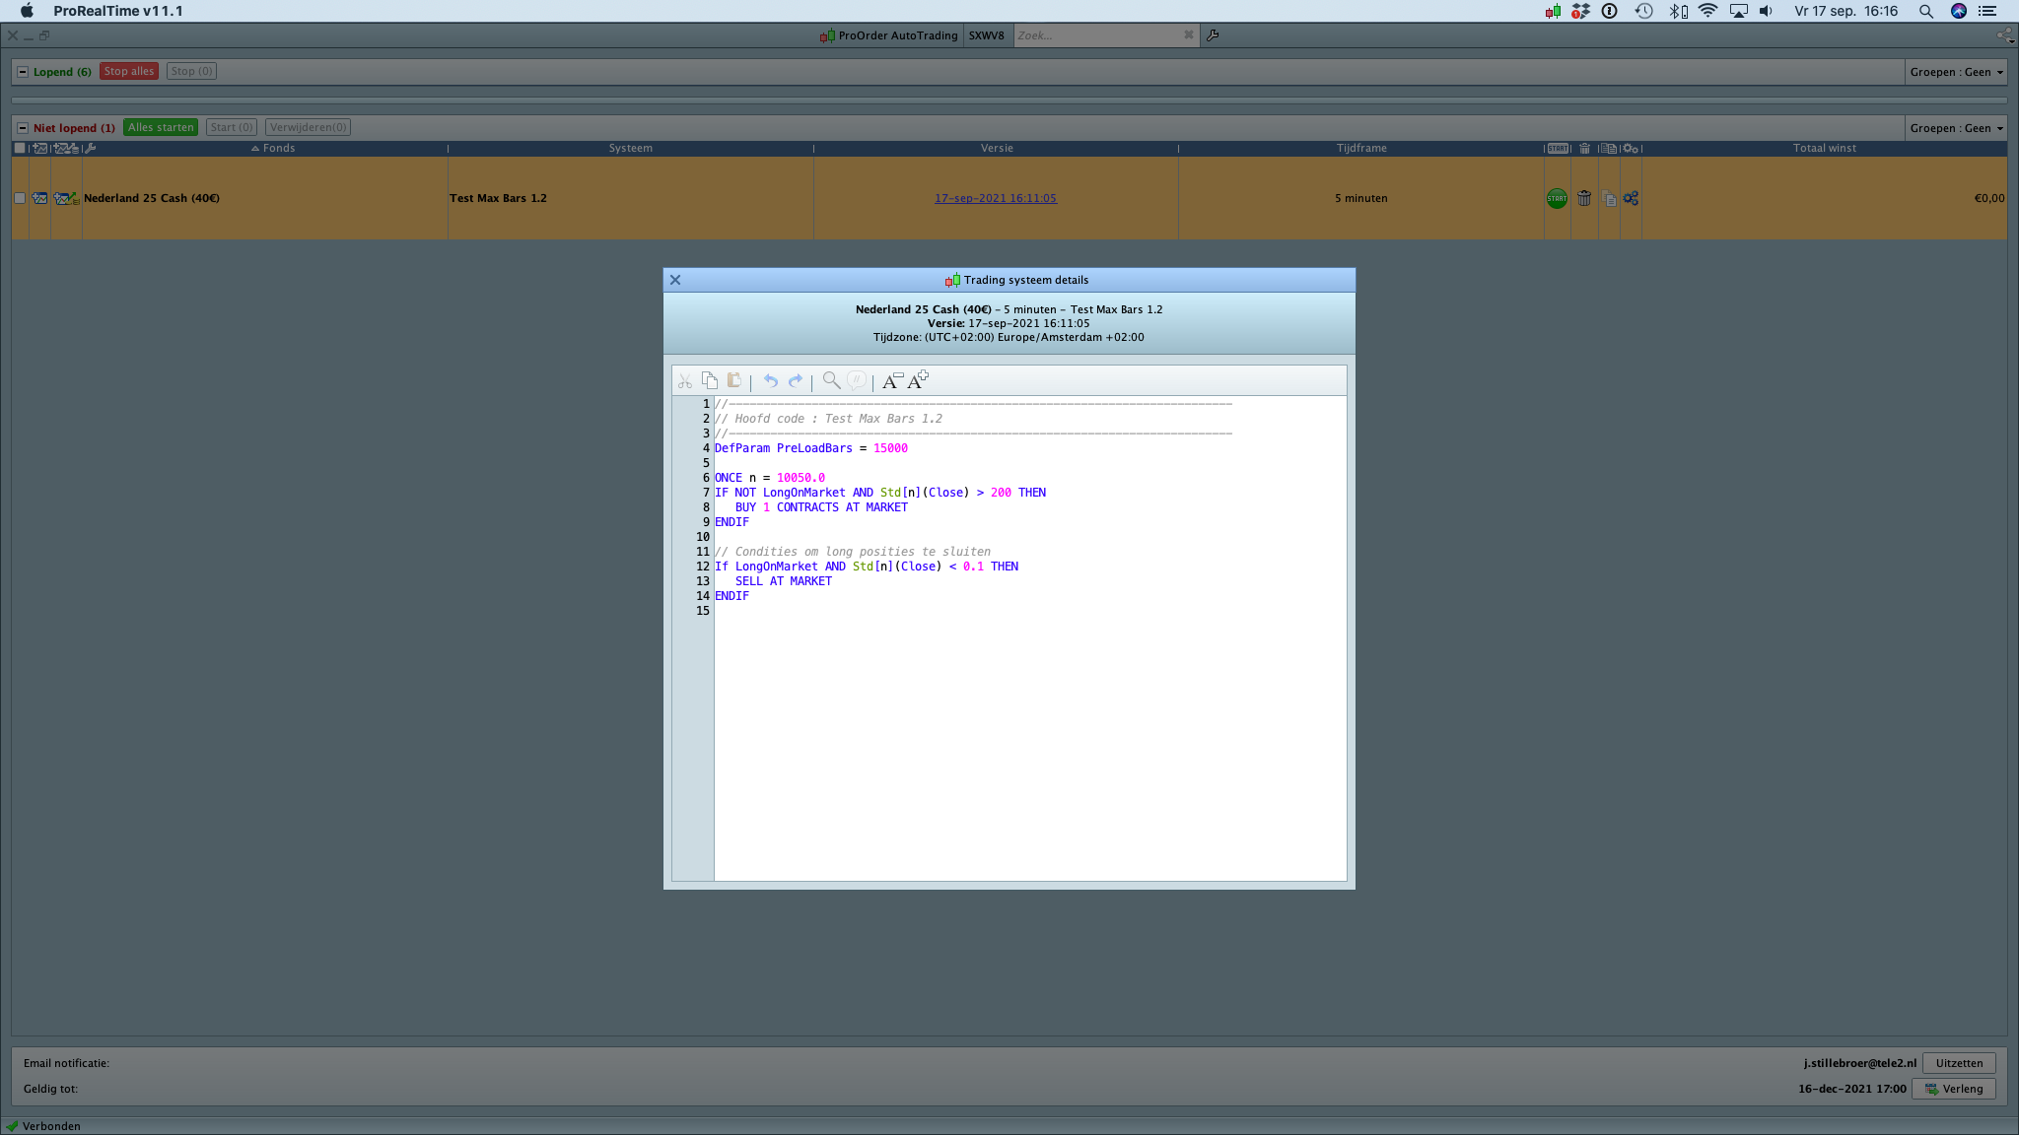Increase font size with A-plus icon
This screenshot has width=2019, height=1135.
click(x=918, y=380)
